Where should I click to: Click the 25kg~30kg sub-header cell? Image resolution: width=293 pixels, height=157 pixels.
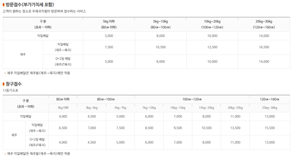(x=270, y=108)
